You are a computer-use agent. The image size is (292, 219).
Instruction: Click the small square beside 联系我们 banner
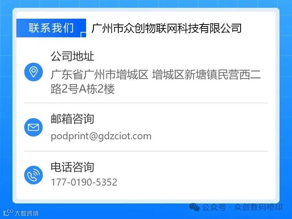pos(83,35)
